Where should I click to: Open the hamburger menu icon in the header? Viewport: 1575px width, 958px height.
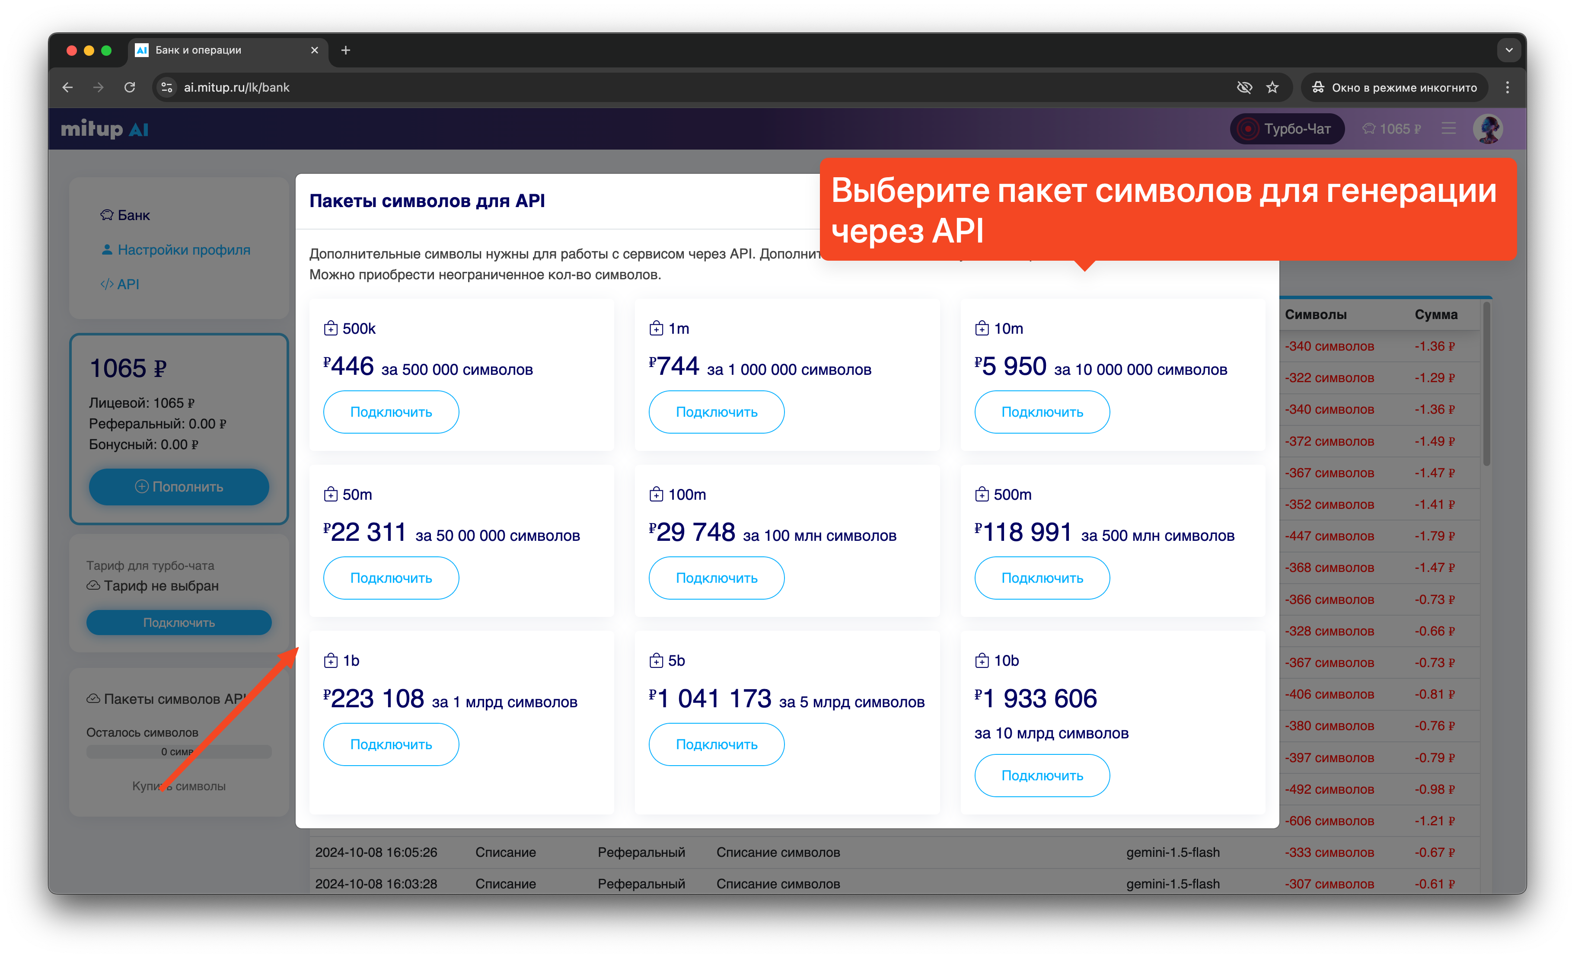[x=1448, y=129]
